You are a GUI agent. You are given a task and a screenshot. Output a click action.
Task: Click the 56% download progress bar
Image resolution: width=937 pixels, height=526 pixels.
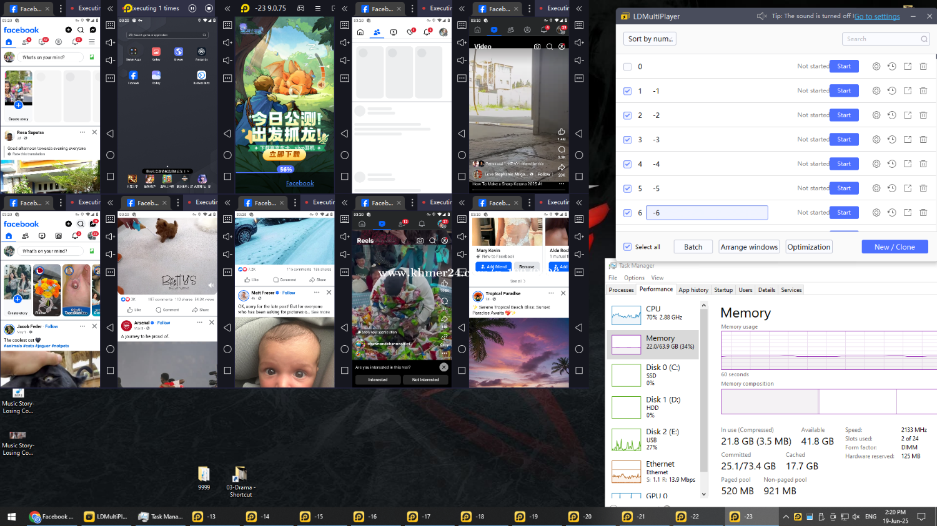[285, 169]
